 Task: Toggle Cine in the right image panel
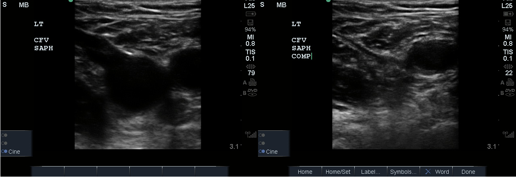[272, 152]
